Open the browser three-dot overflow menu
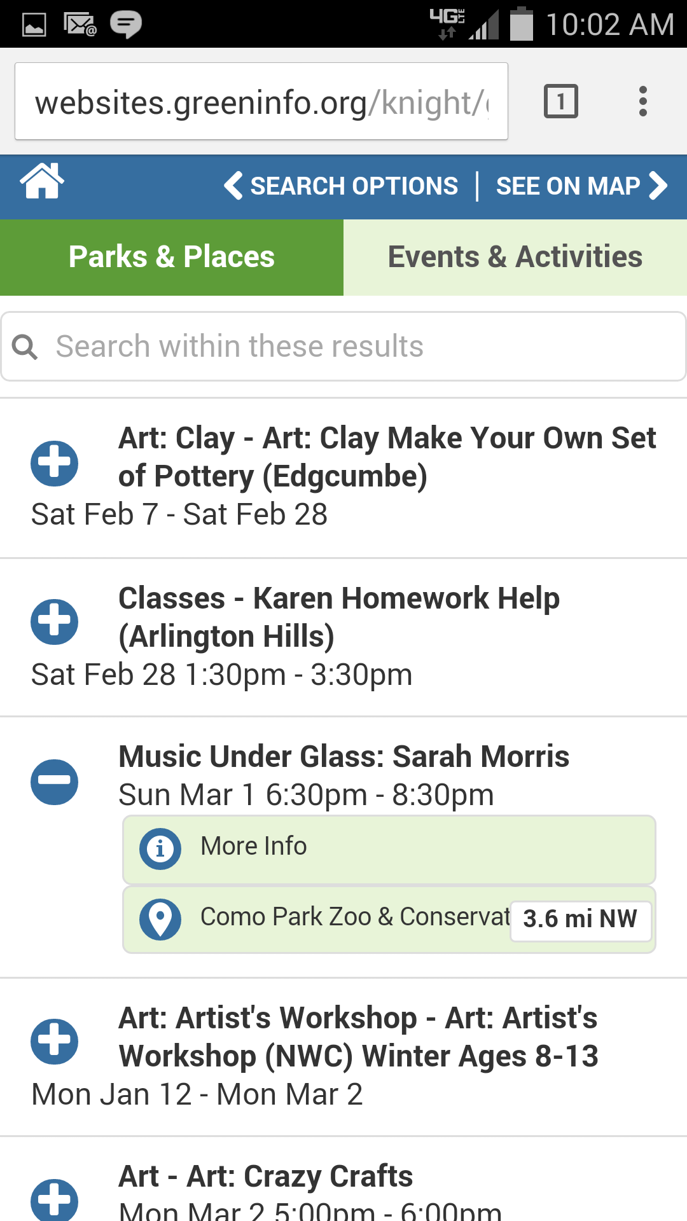The height and width of the screenshot is (1221, 687). (x=643, y=101)
